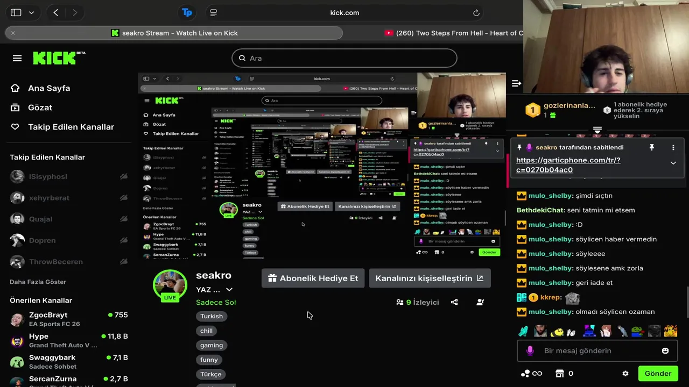Expand the pinned message chevron
This screenshot has height=387, width=689.
pyautogui.click(x=673, y=163)
